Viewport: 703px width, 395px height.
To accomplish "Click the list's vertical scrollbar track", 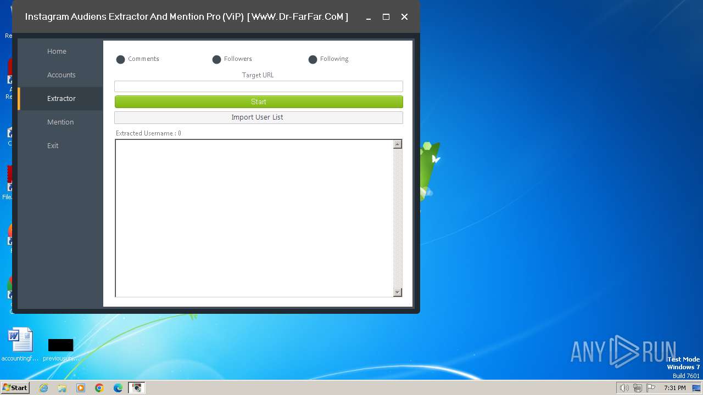I will [x=398, y=218].
